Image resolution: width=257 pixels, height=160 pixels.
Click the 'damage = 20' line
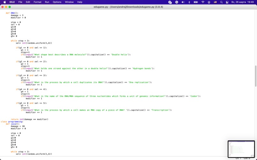18,126
